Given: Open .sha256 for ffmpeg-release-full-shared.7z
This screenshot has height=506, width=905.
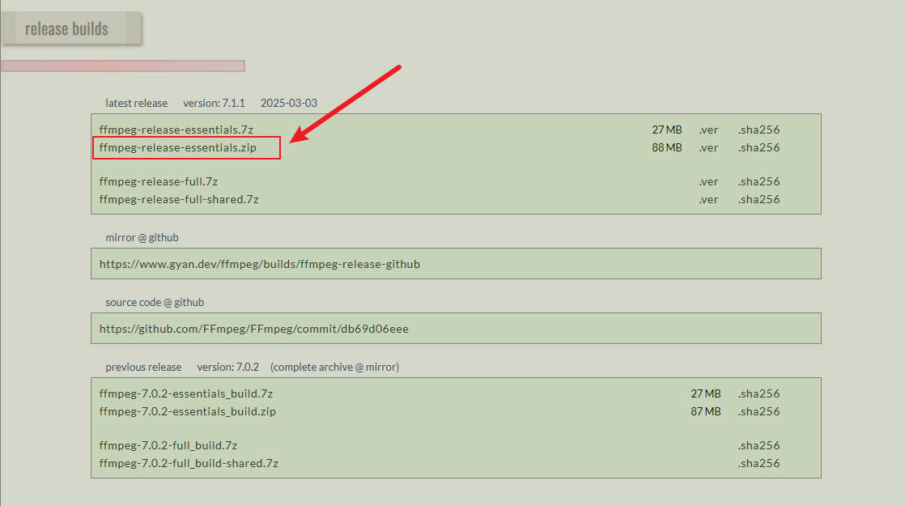Looking at the screenshot, I should 758,200.
